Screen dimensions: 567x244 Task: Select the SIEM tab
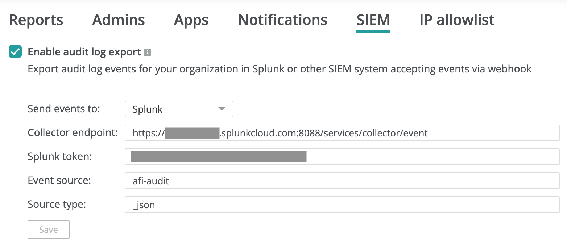373,20
